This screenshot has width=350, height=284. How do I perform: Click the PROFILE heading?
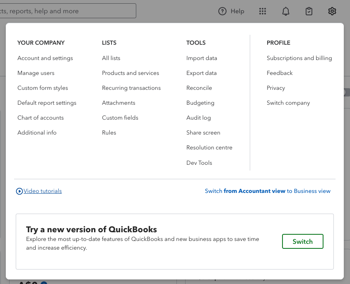[278, 43]
